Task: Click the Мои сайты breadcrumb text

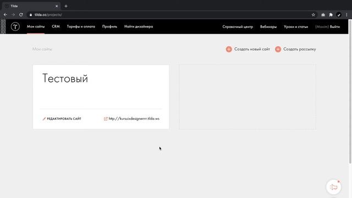Action: coord(42,49)
